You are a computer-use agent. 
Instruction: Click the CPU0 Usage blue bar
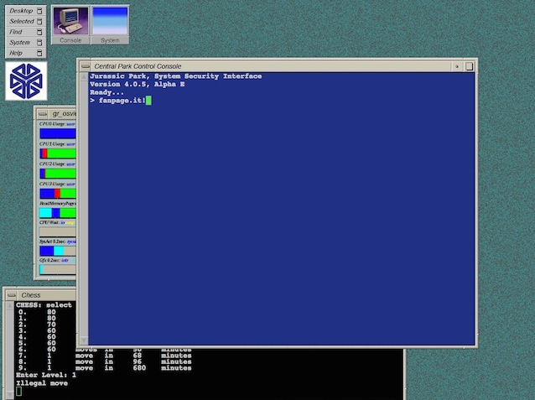(x=58, y=133)
